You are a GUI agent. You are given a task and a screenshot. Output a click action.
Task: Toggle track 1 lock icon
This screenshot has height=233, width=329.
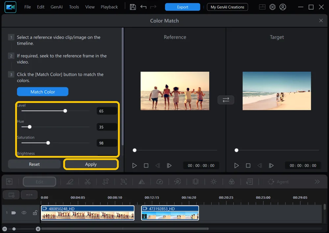35,213
